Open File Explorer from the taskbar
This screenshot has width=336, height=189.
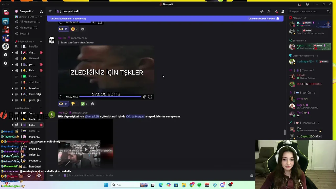(184, 185)
